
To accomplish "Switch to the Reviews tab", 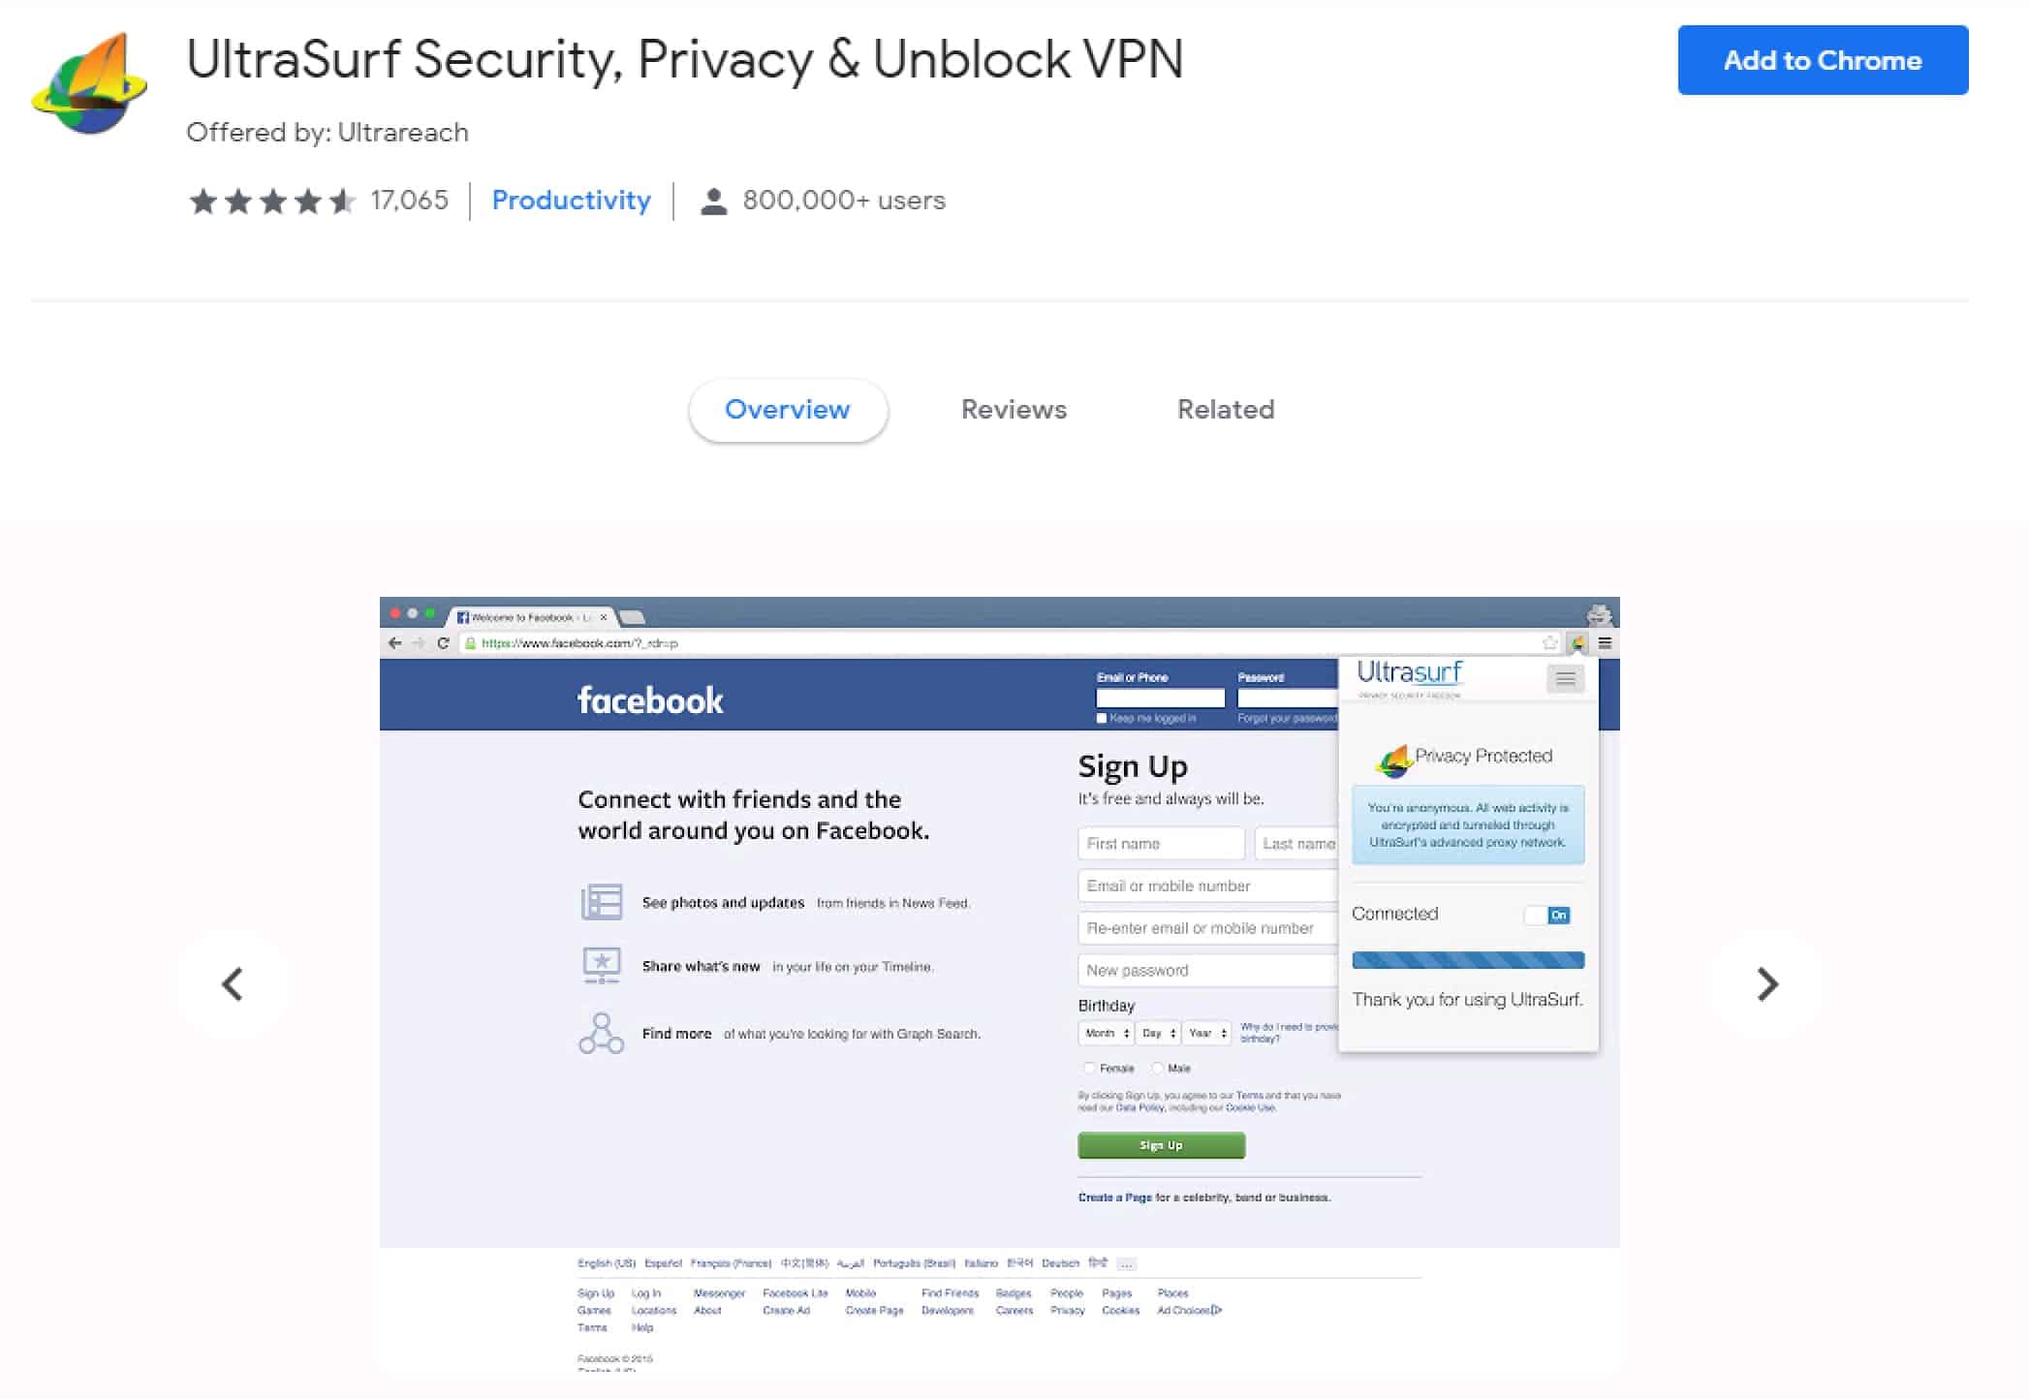I will (1014, 409).
